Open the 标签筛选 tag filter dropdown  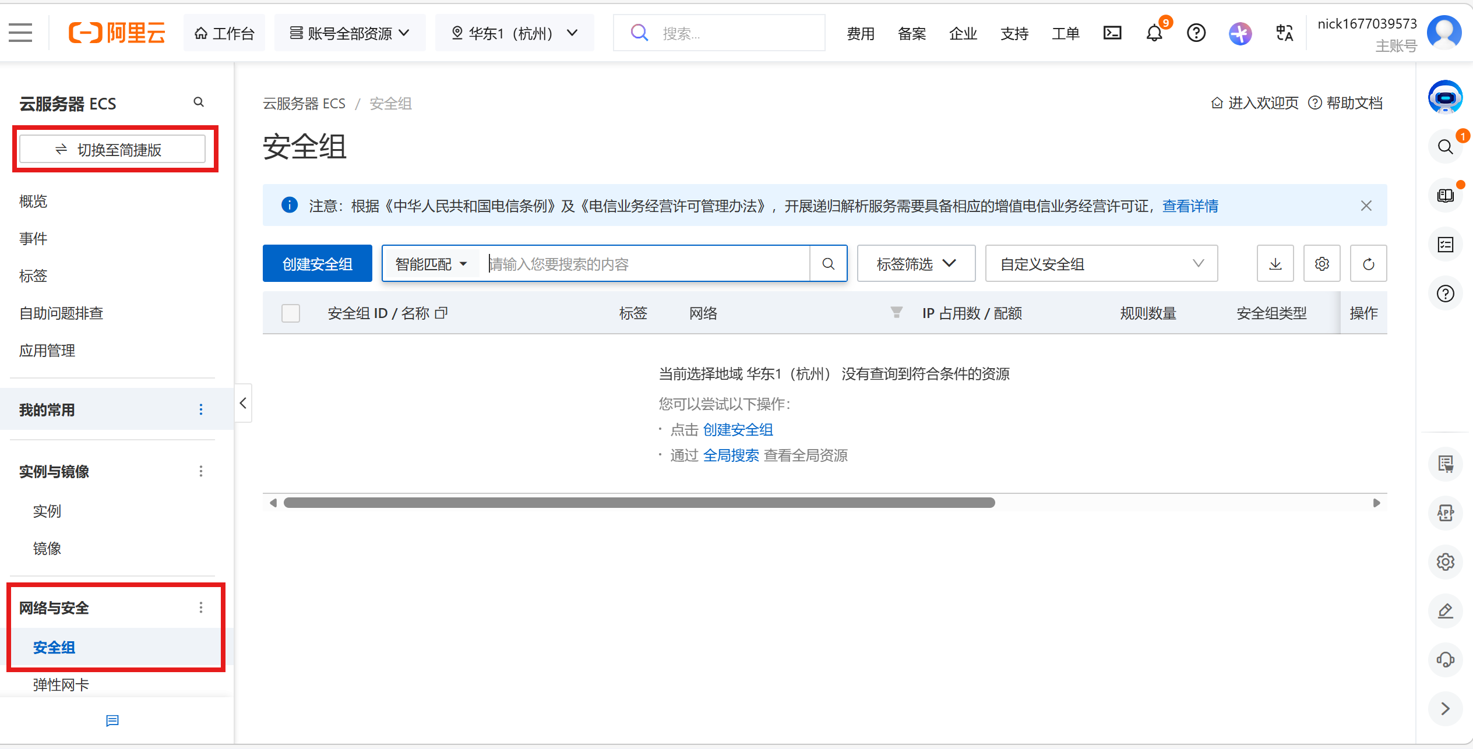pyautogui.click(x=916, y=264)
